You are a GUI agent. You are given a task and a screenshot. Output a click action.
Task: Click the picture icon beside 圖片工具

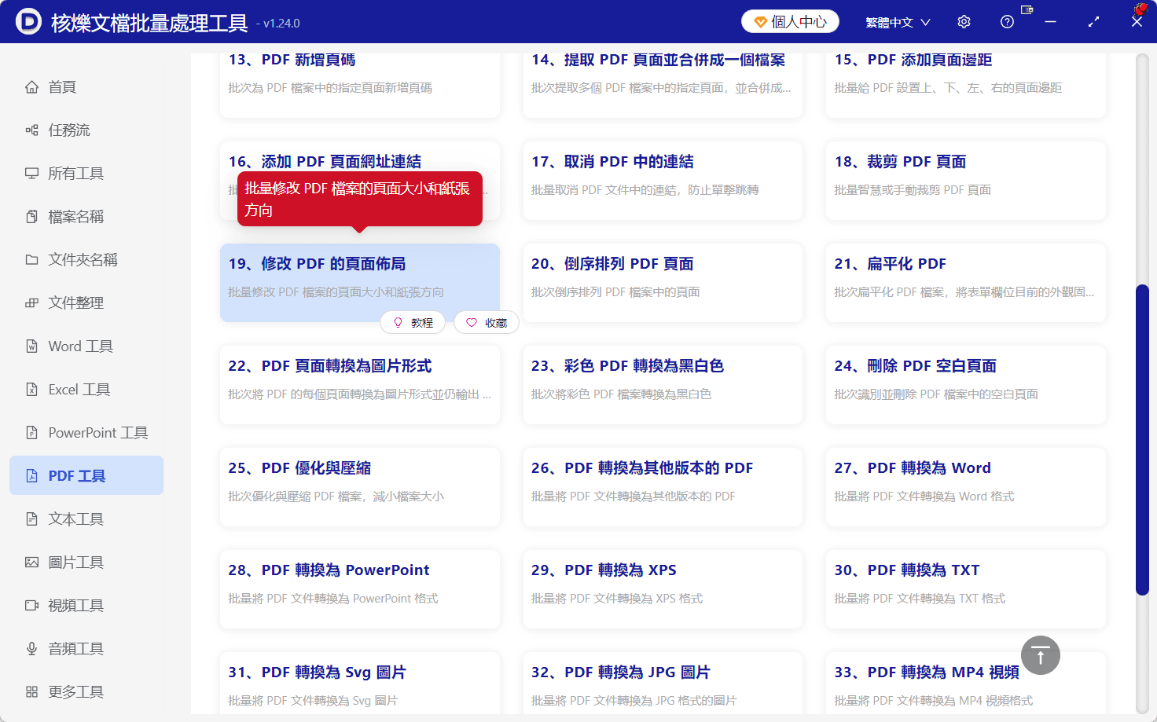coord(31,563)
